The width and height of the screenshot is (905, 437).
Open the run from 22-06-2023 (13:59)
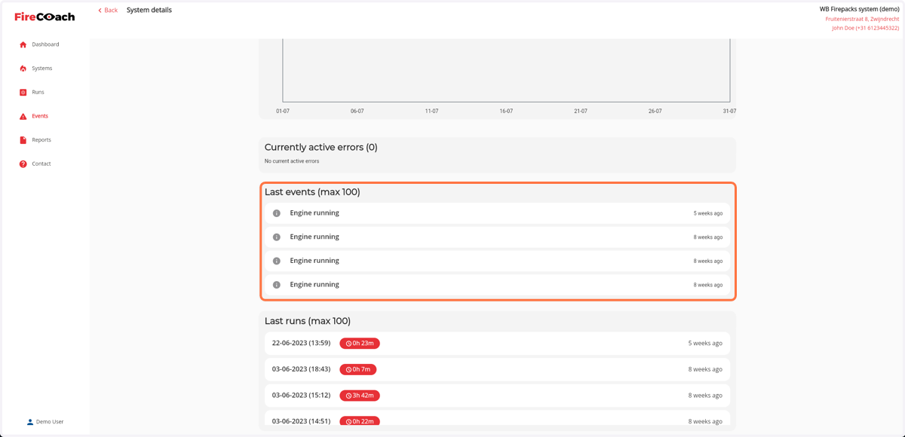click(x=497, y=344)
